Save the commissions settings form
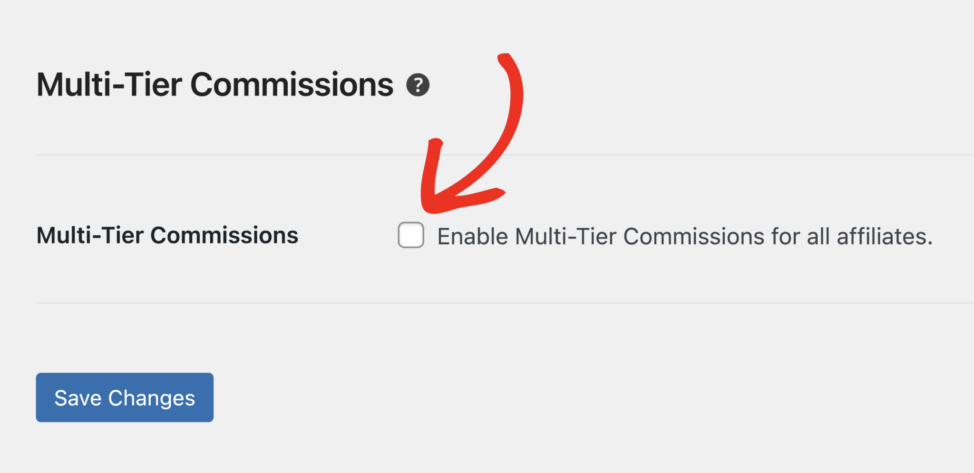The image size is (974, 473). 125,398
